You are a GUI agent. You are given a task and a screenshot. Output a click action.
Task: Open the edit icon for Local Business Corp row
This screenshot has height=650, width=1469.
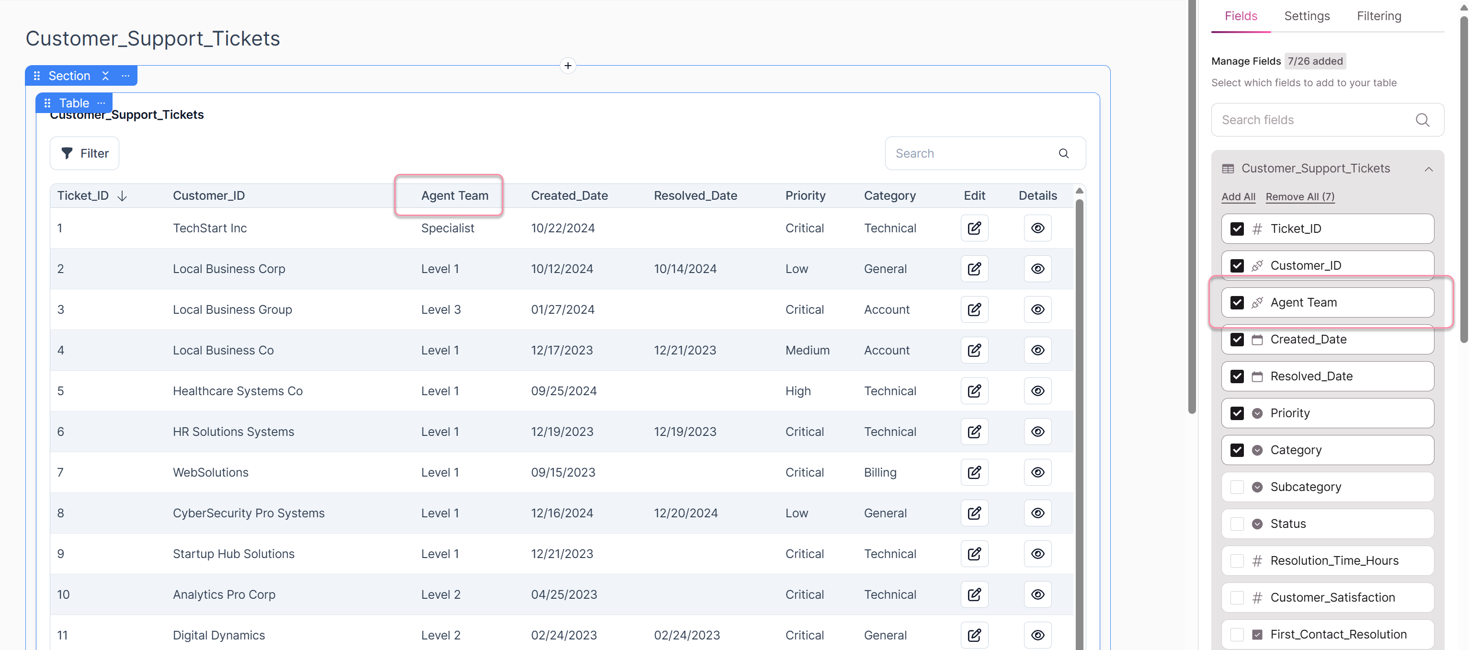click(x=974, y=269)
